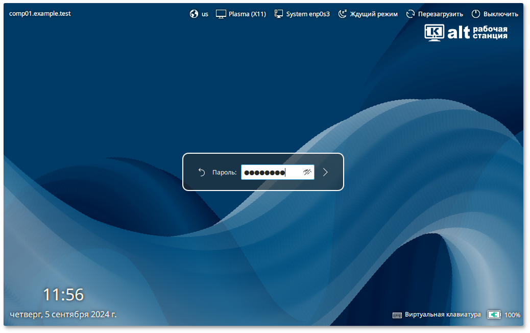The width and height of the screenshot is (530, 333).
Task: Click the network connection computer icon
Action: 279,14
